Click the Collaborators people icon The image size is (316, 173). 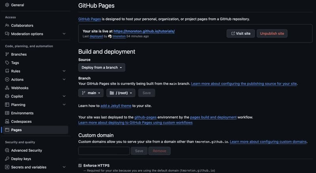click(7, 25)
